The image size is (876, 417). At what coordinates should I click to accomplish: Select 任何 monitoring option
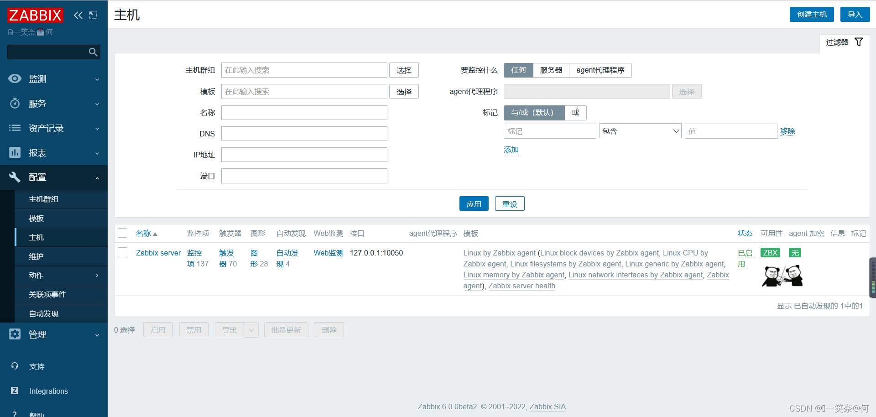click(518, 70)
